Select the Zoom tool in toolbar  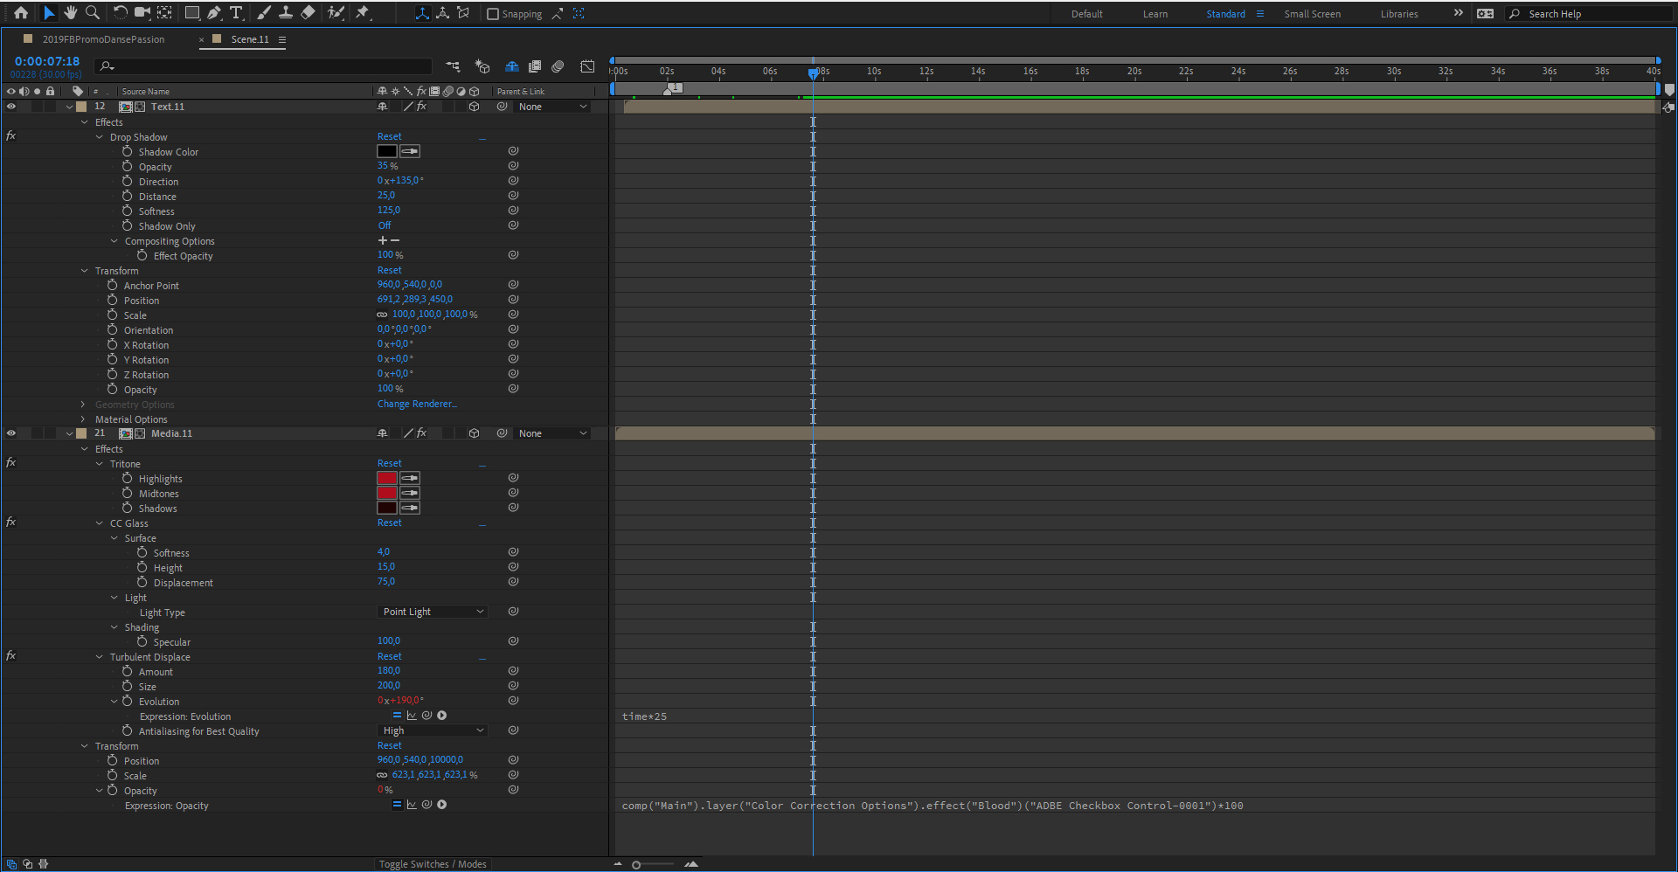coord(92,13)
